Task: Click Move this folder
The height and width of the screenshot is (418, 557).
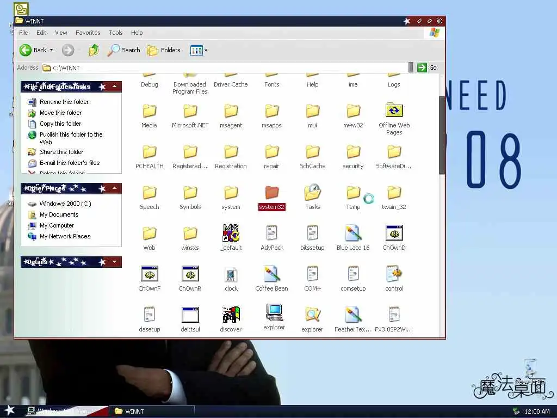Action: coord(55,113)
